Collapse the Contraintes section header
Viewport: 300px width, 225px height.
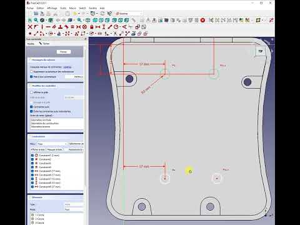coord(55,136)
